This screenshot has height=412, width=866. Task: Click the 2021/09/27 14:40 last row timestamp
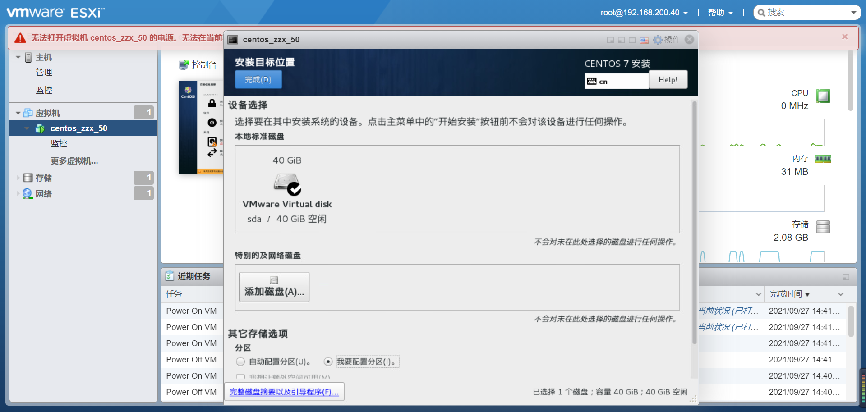point(804,392)
